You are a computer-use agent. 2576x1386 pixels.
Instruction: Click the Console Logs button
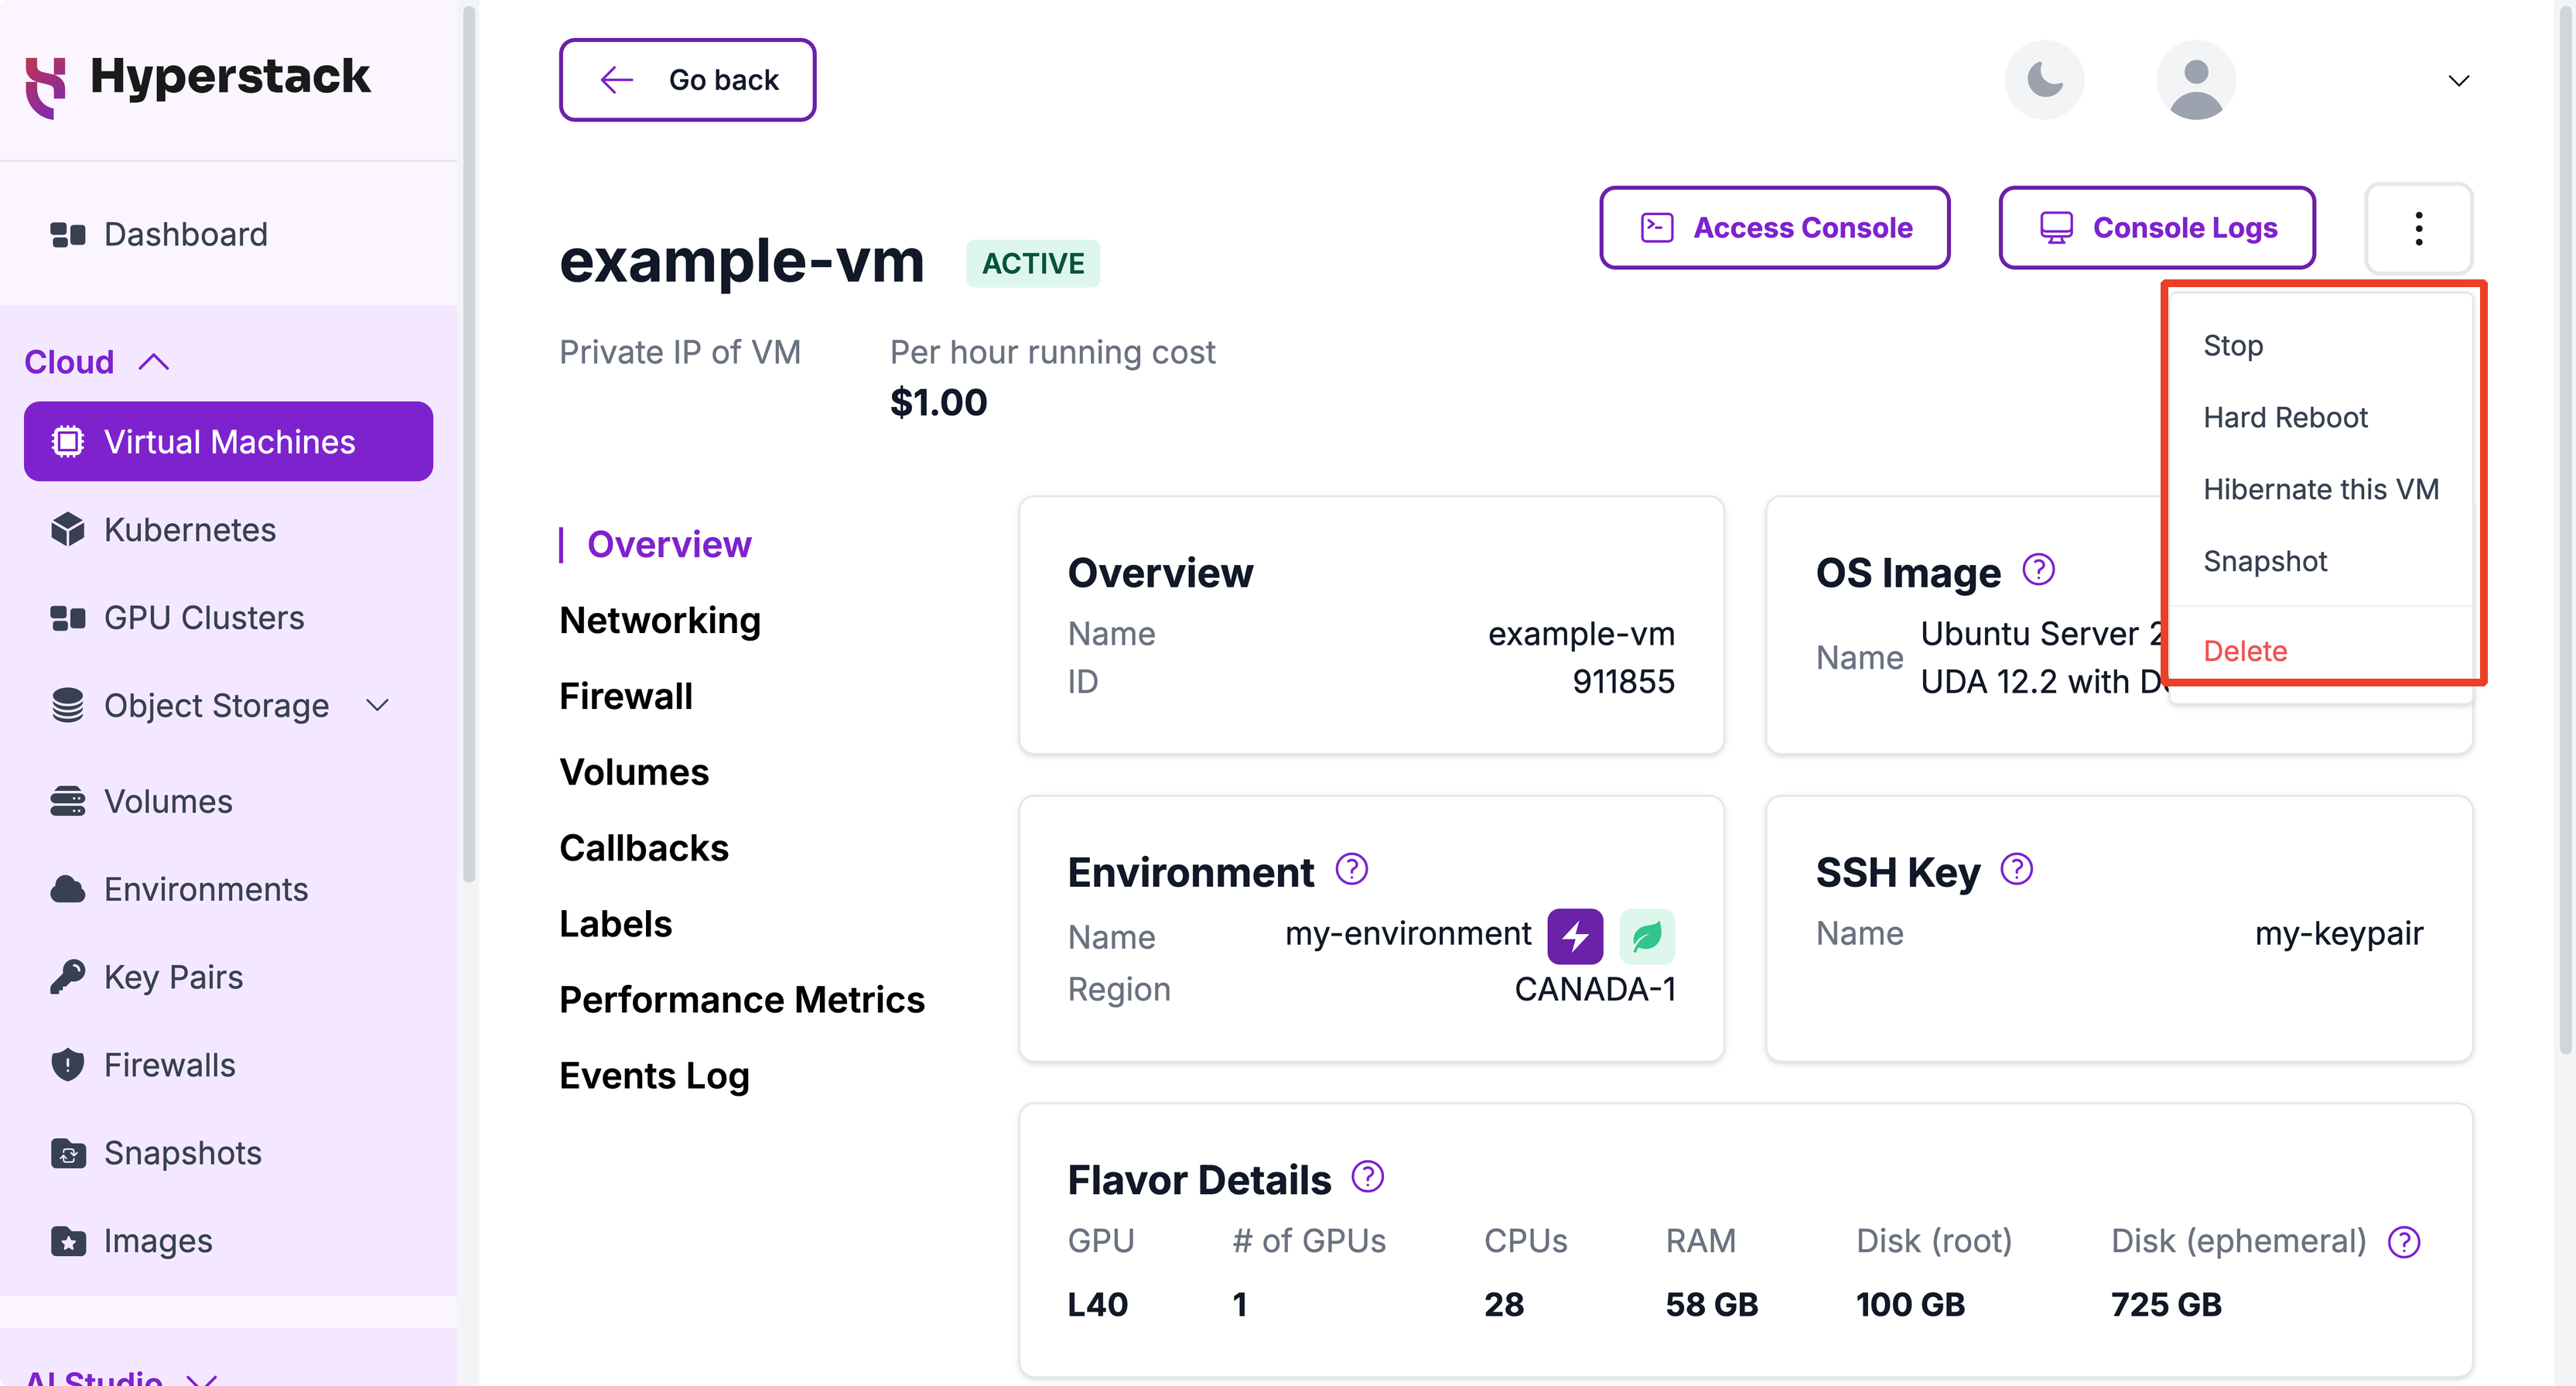click(2157, 228)
